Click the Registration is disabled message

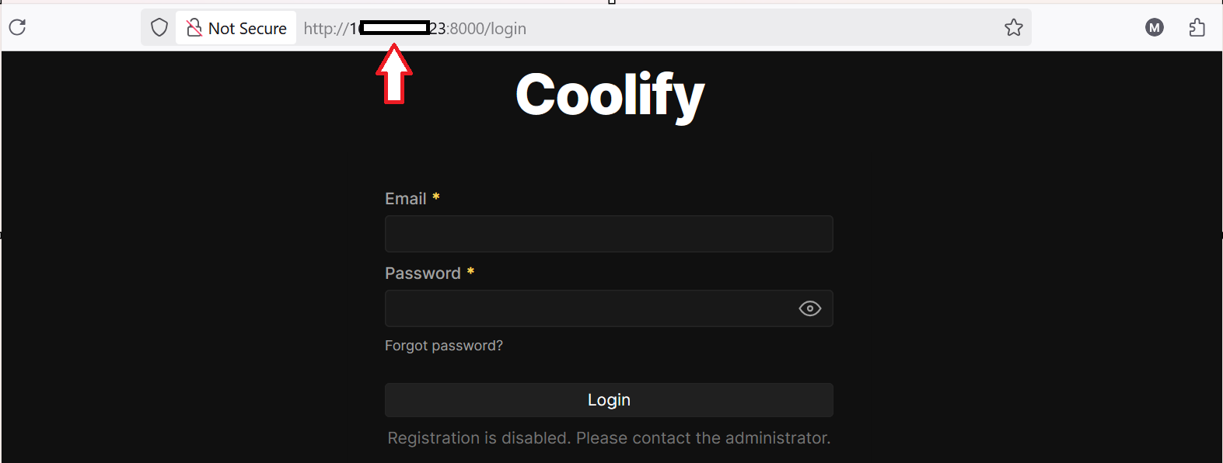click(609, 438)
